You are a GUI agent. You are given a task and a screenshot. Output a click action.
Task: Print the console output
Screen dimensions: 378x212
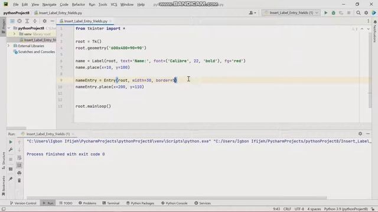click(19, 173)
